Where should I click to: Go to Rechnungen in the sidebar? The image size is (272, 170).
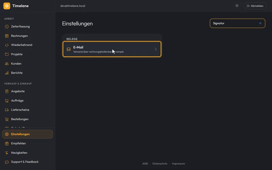[x=27, y=36]
